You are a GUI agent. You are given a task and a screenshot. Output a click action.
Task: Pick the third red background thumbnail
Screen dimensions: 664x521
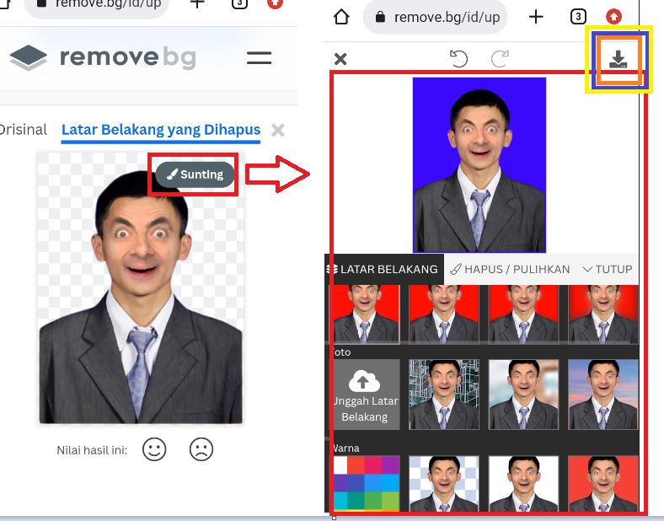(524, 314)
